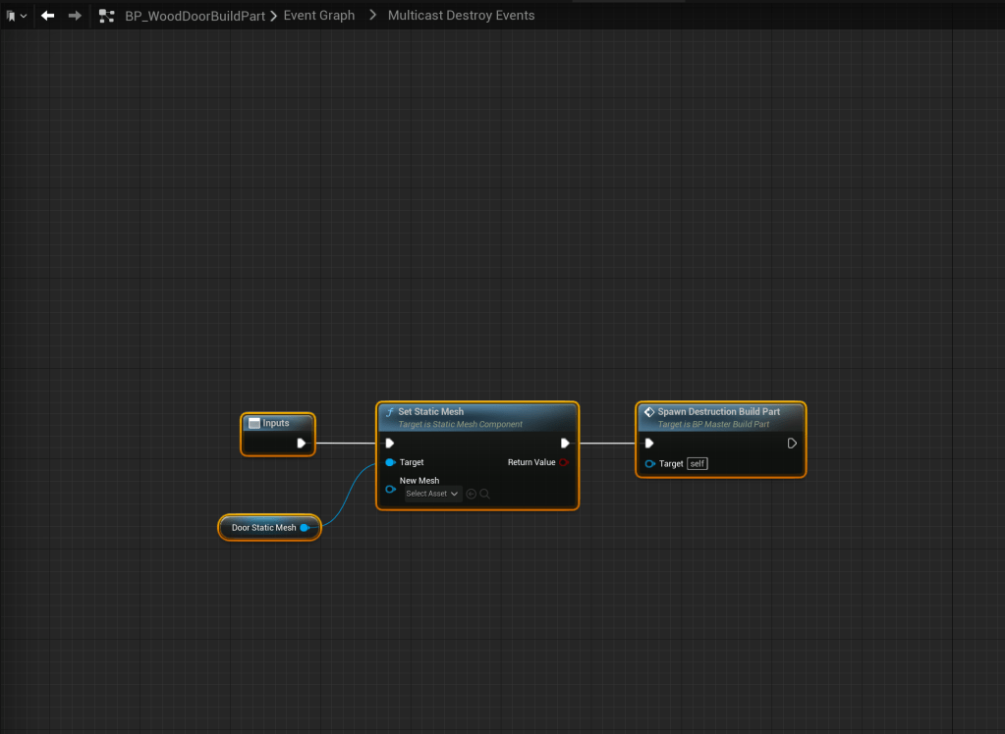Click the forward navigation arrow
Viewport: 1005px width, 734px height.
coord(75,16)
